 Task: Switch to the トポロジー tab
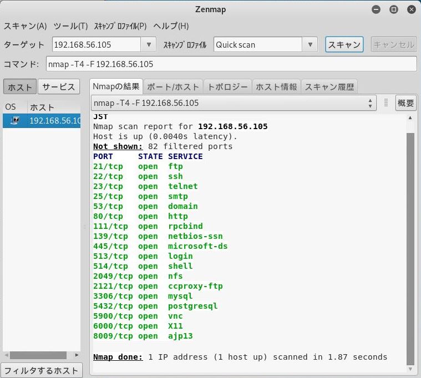pos(227,87)
